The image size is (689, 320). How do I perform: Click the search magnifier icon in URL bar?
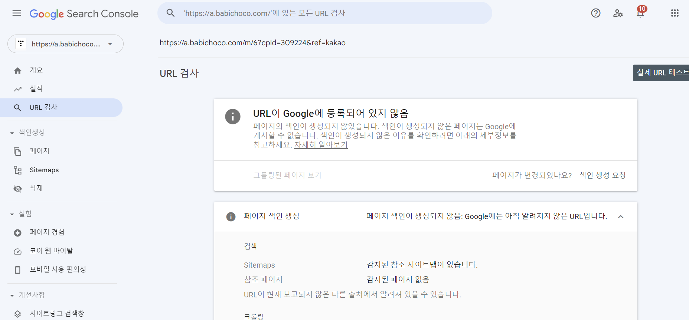click(x=170, y=13)
